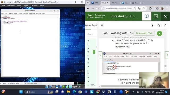This screenshot has height=95, width=170.
Task: Click VirtualBox display status icon
Action: point(57,87)
